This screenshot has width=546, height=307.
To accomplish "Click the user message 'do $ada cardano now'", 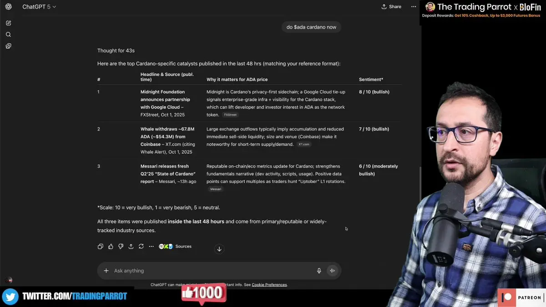I will click(x=311, y=27).
